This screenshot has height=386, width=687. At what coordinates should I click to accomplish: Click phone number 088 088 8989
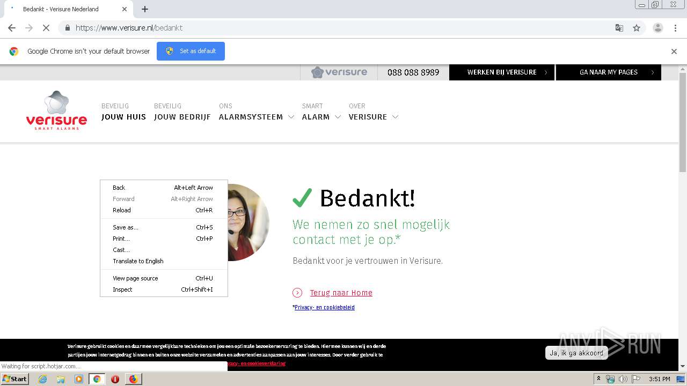[413, 72]
